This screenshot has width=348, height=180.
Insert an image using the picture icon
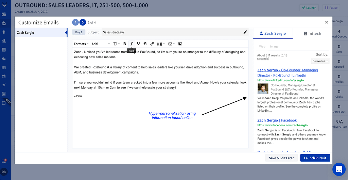pos(180,44)
